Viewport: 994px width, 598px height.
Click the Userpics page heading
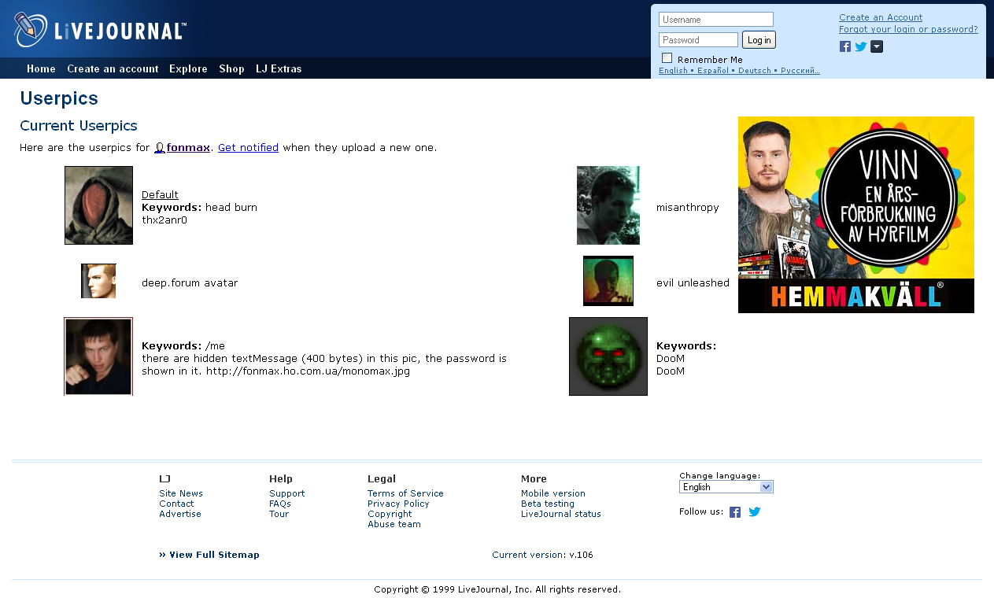tap(59, 98)
